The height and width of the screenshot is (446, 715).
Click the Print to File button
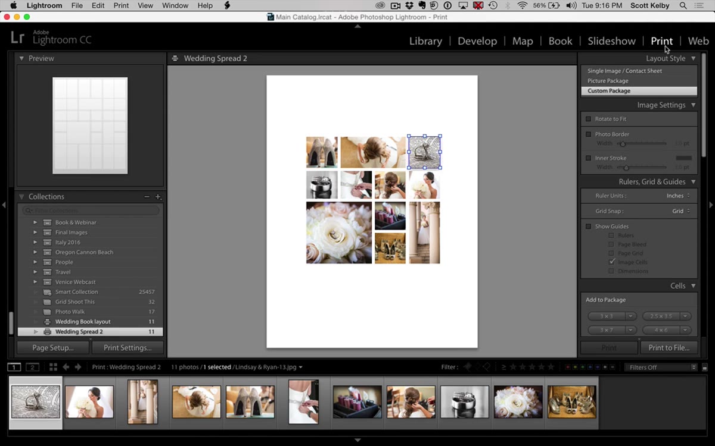pyautogui.click(x=669, y=348)
